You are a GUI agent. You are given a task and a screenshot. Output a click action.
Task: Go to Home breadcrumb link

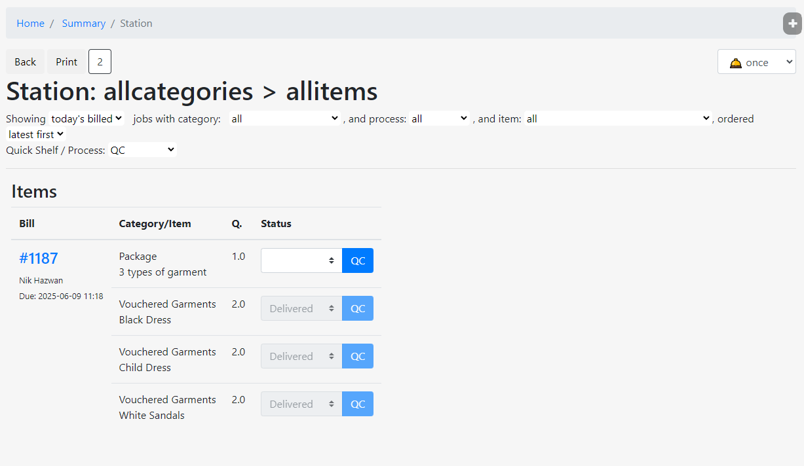(x=30, y=24)
